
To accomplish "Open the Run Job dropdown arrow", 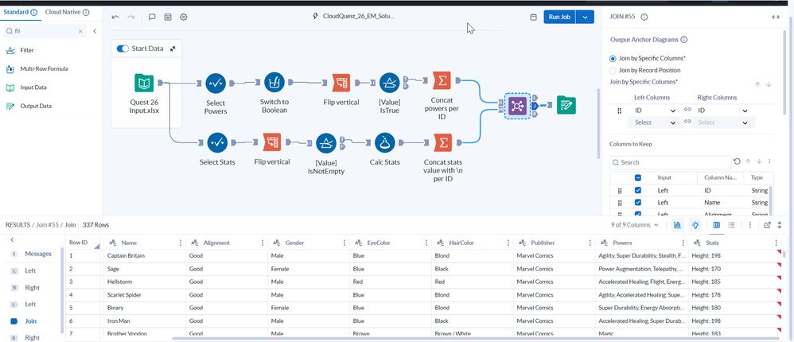I will [x=586, y=17].
